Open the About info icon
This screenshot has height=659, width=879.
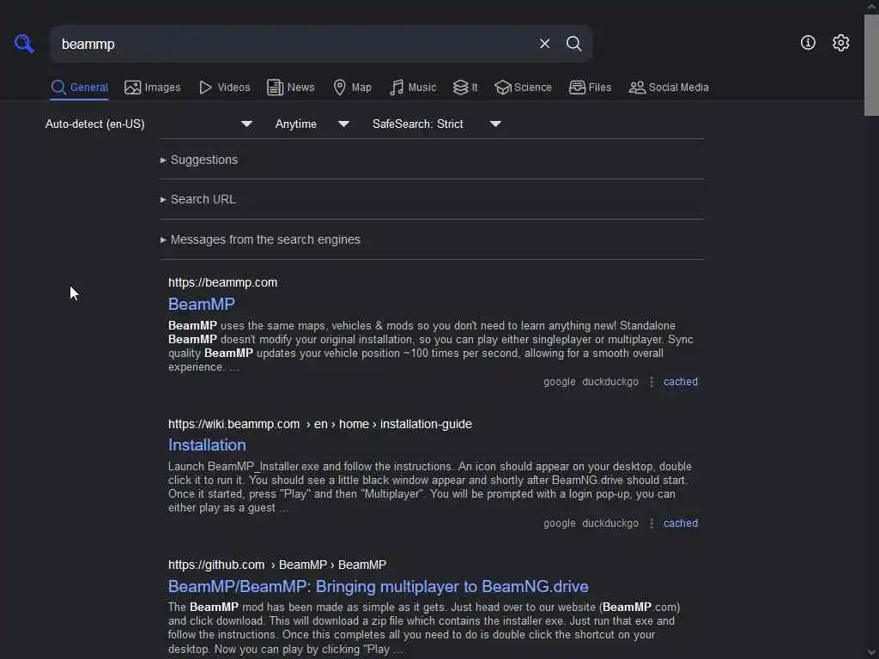[x=808, y=43]
